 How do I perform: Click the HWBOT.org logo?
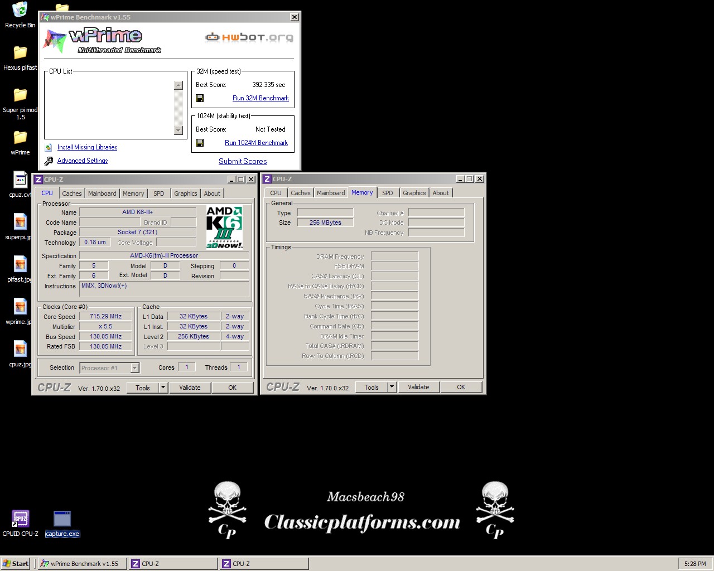click(249, 37)
